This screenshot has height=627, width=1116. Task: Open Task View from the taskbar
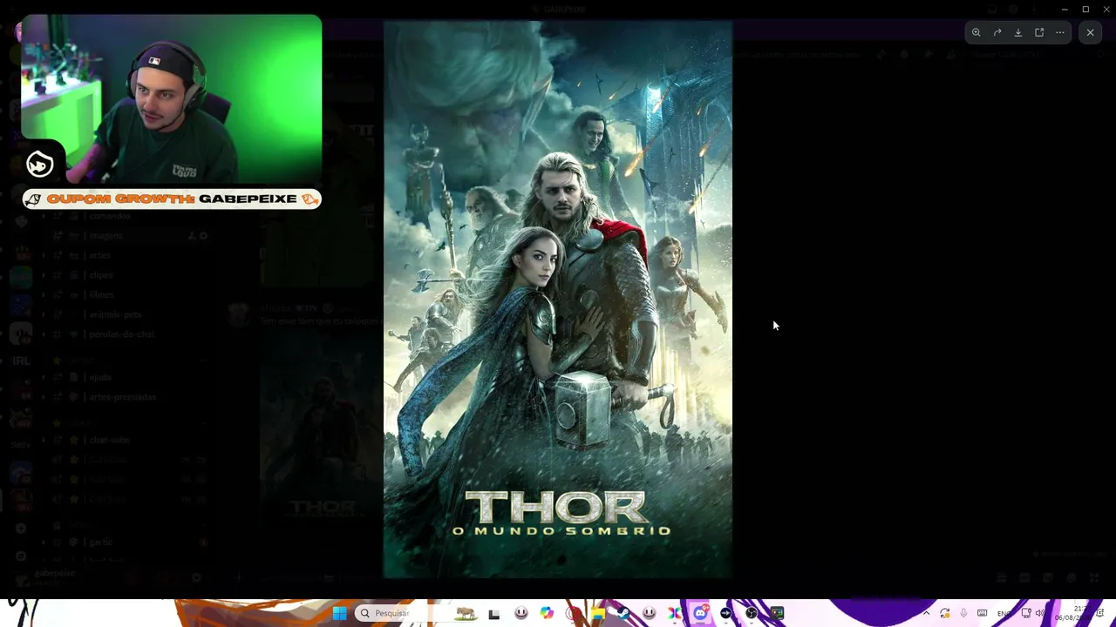tap(494, 613)
